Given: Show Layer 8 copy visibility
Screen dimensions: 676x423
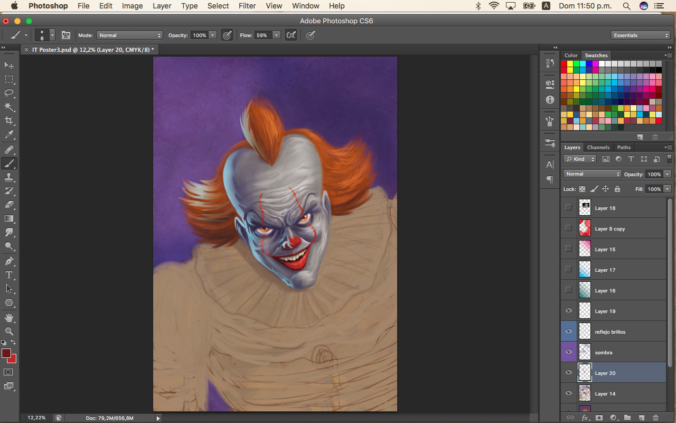Looking at the screenshot, I should click(568, 228).
